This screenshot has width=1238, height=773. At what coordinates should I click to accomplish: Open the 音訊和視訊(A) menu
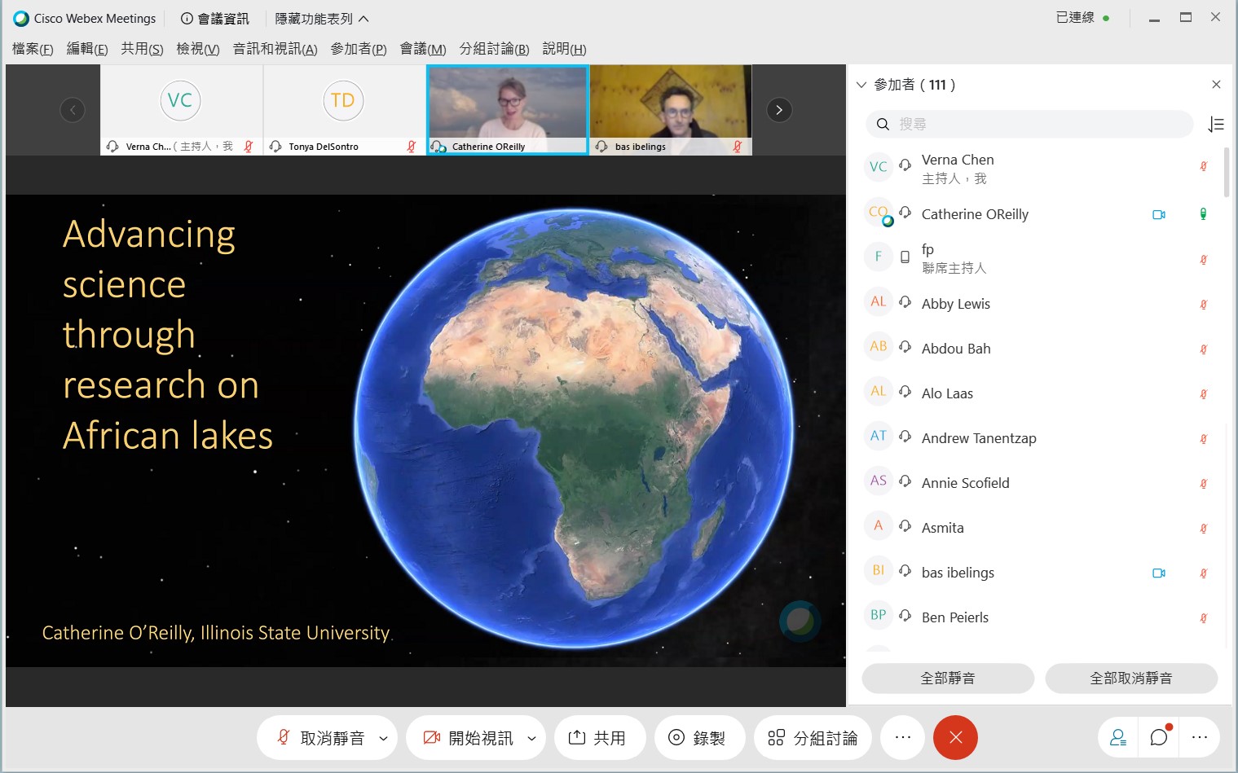click(275, 49)
